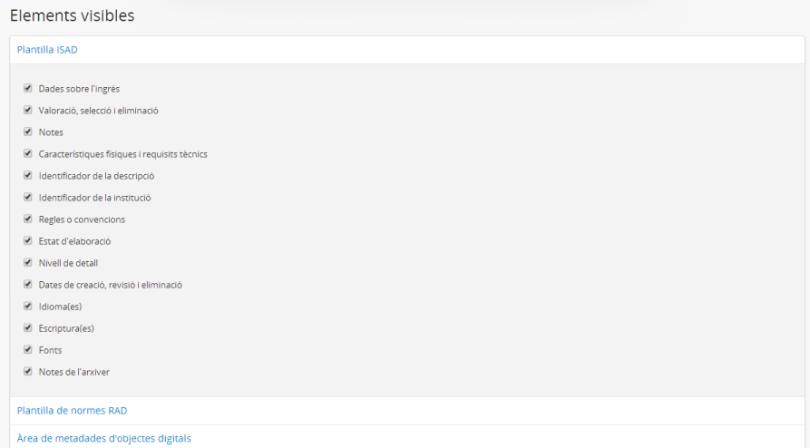
Task: Toggle the Notes de l'arxiver checkbox
Action: coord(28,371)
